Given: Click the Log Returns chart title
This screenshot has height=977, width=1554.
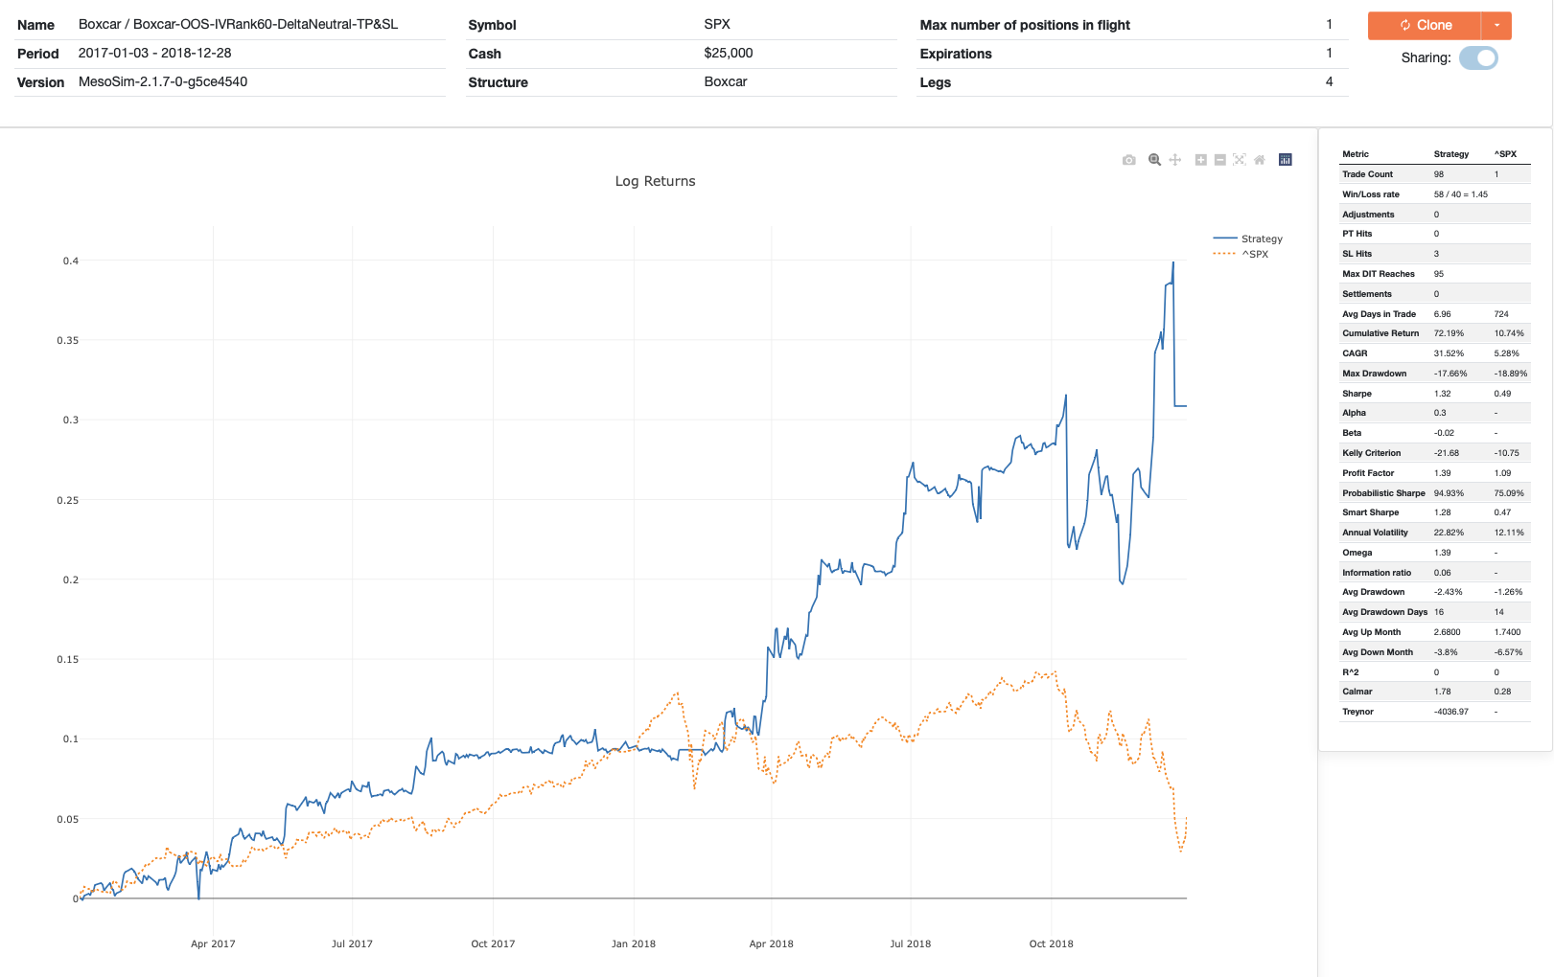Looking at the screenshot, I should (655, 181).
